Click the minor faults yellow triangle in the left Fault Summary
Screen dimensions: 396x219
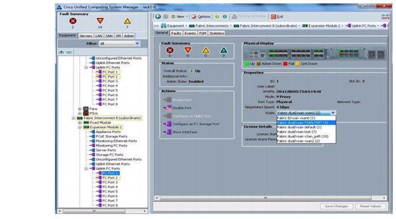pos(127,21)
